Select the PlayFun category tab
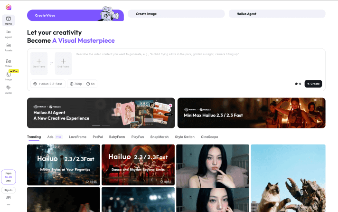338x212 pixels. click(138, 137)
